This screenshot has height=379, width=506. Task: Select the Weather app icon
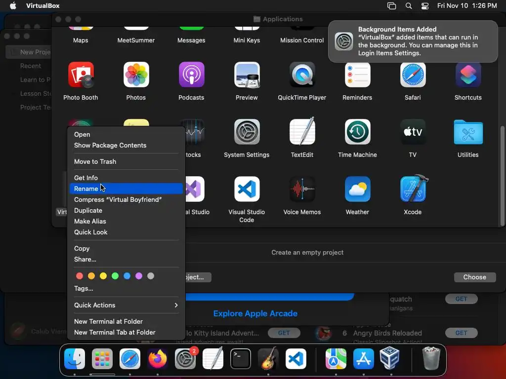358,189
